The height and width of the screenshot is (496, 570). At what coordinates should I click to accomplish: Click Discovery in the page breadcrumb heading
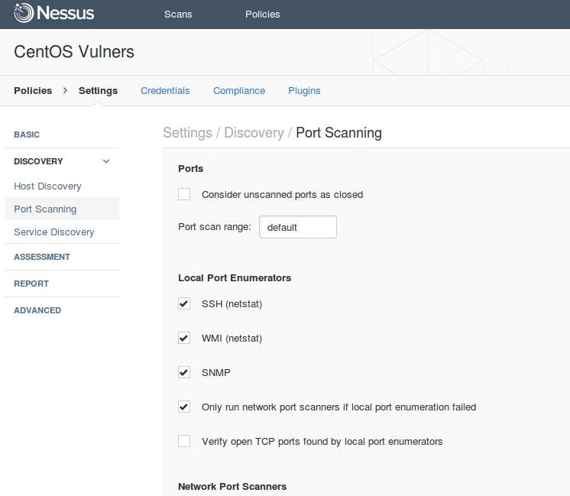pos(254,133)
